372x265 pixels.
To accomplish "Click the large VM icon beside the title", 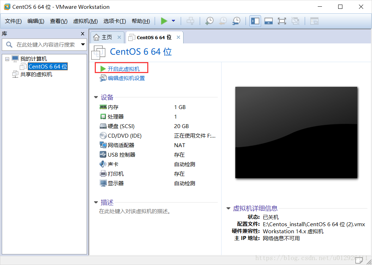I will point(98,52).
